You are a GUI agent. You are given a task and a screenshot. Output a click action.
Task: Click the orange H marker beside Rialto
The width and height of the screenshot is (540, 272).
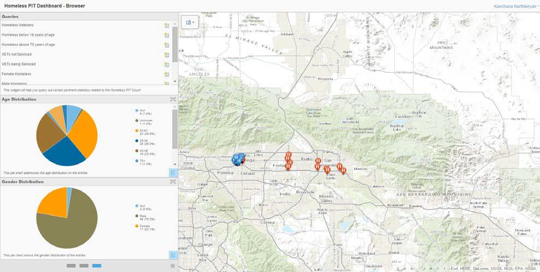[318, 161]
